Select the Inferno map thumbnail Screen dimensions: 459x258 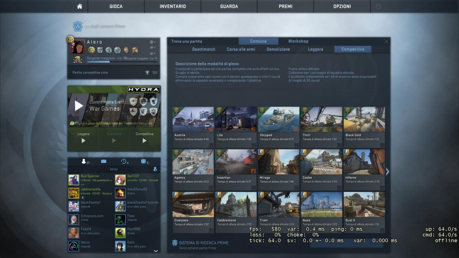364,162
